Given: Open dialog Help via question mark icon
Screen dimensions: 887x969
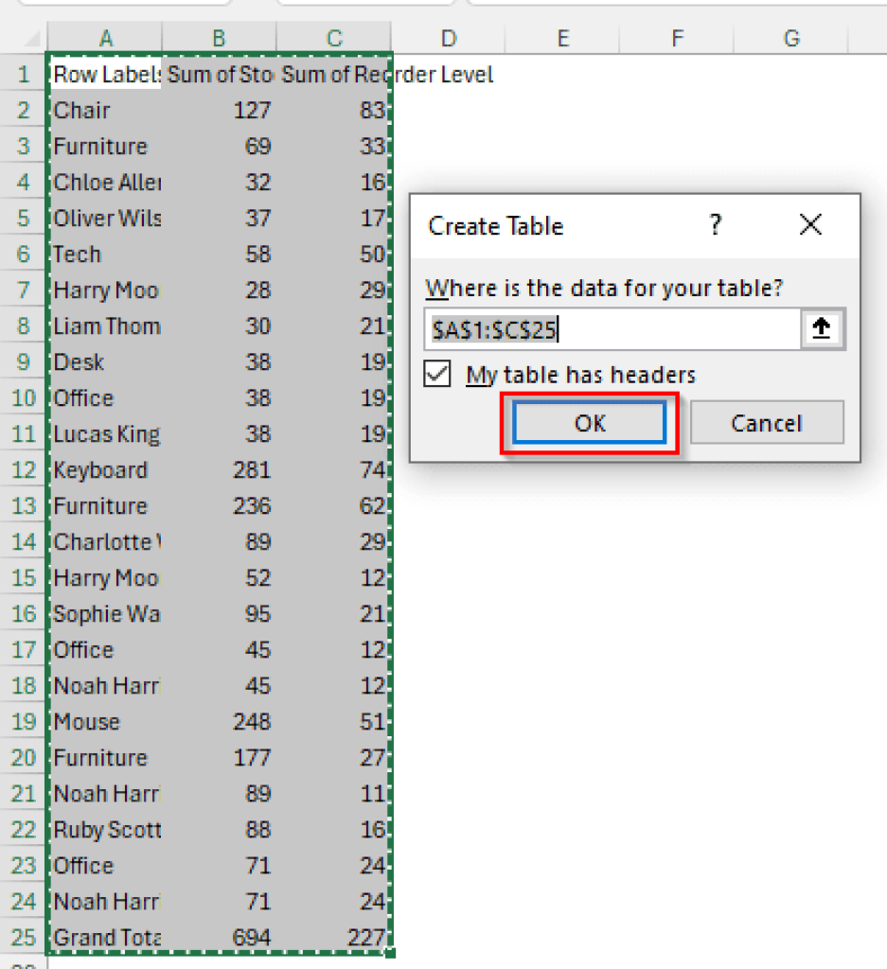Looking at the screenshot, I should click(715, 225).
